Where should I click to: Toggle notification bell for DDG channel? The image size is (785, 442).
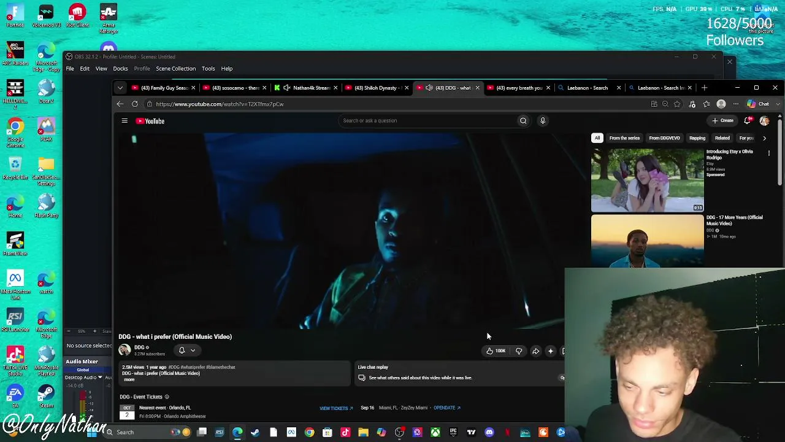(182, 350)
